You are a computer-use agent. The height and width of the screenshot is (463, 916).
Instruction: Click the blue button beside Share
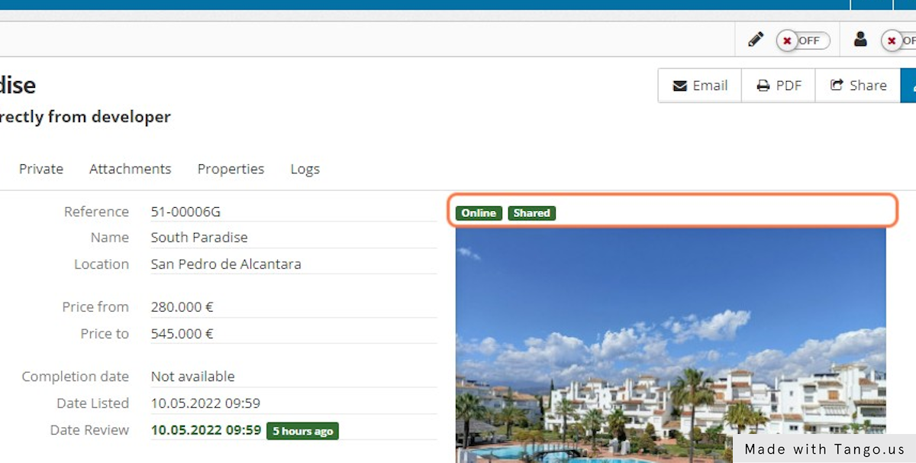coord(909,86)
